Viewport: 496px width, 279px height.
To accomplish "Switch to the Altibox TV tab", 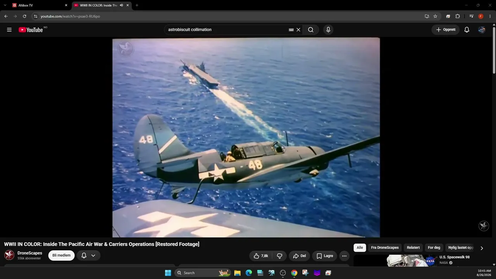I will point(40,5).
